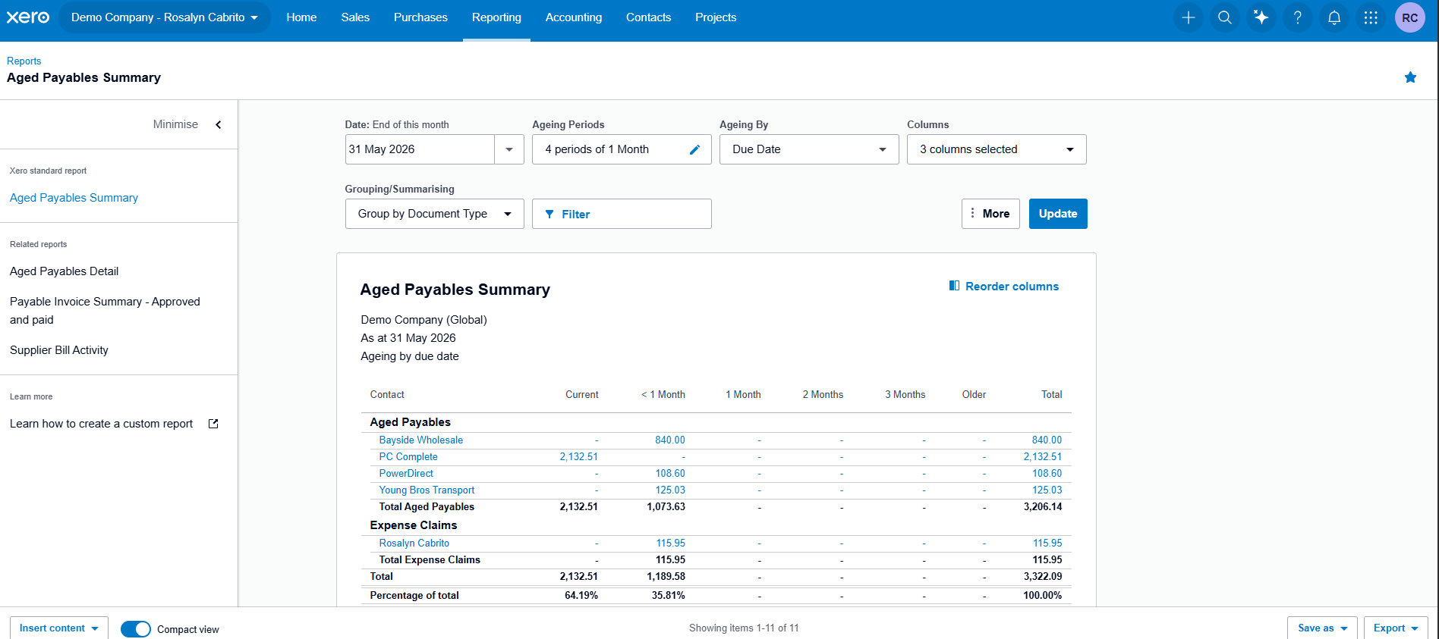The width and height of the screenshot is (1439, 639).
Task: Open the Contacts menu
Action: tap(648, 17)
